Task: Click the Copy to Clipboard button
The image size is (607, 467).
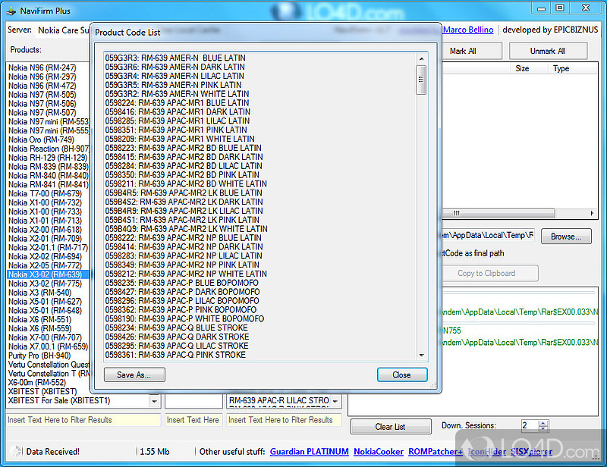Action: 489,273
